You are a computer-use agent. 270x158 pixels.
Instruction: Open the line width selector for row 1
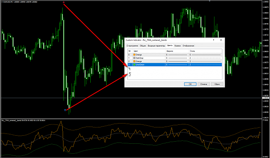coord(177,58)
